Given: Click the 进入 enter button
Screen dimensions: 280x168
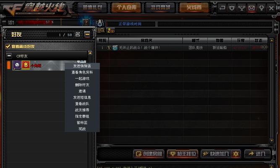Looking at the screenshot, I should click(257, 154).
